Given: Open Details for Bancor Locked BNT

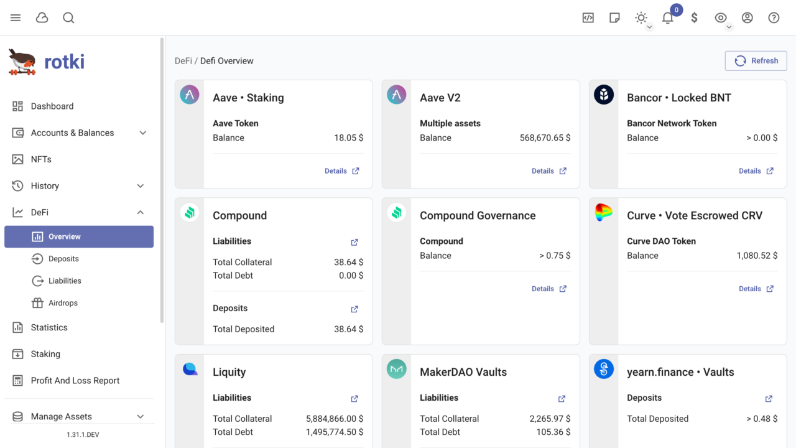Looking at the screenshot, I should pos(756,171).
